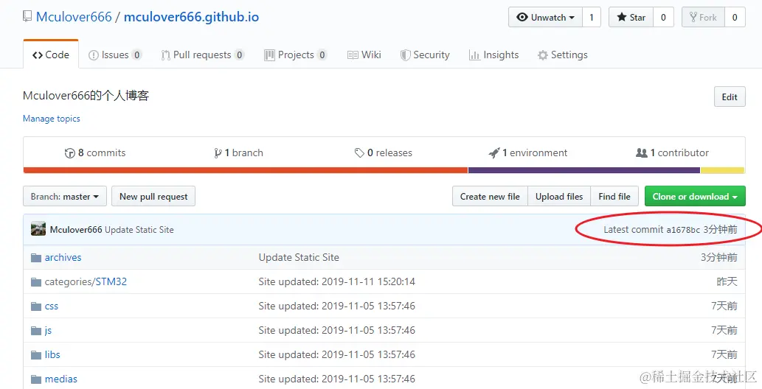Click the categories/STM32 folder icon

coord(36,281)
